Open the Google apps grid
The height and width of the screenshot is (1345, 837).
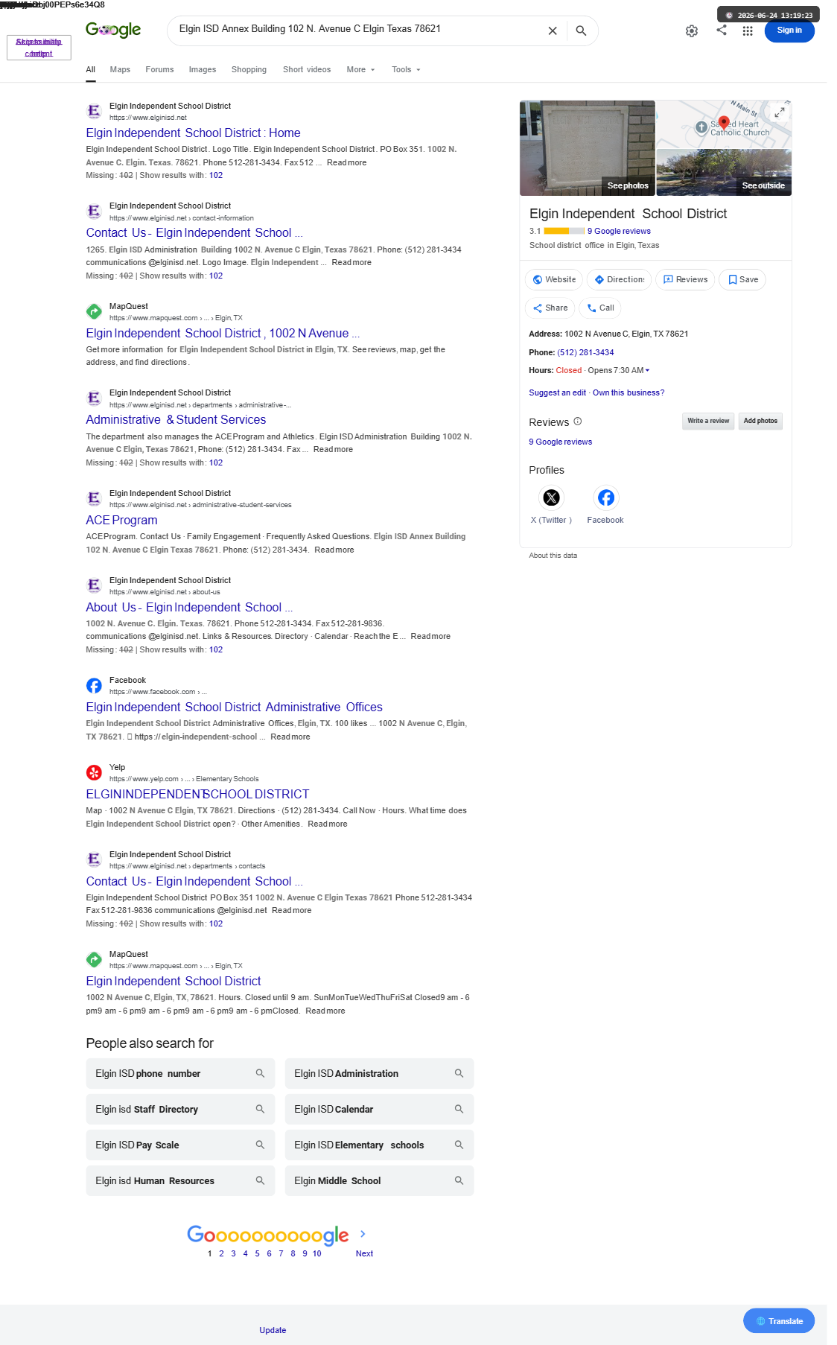[x=748, y=31]
